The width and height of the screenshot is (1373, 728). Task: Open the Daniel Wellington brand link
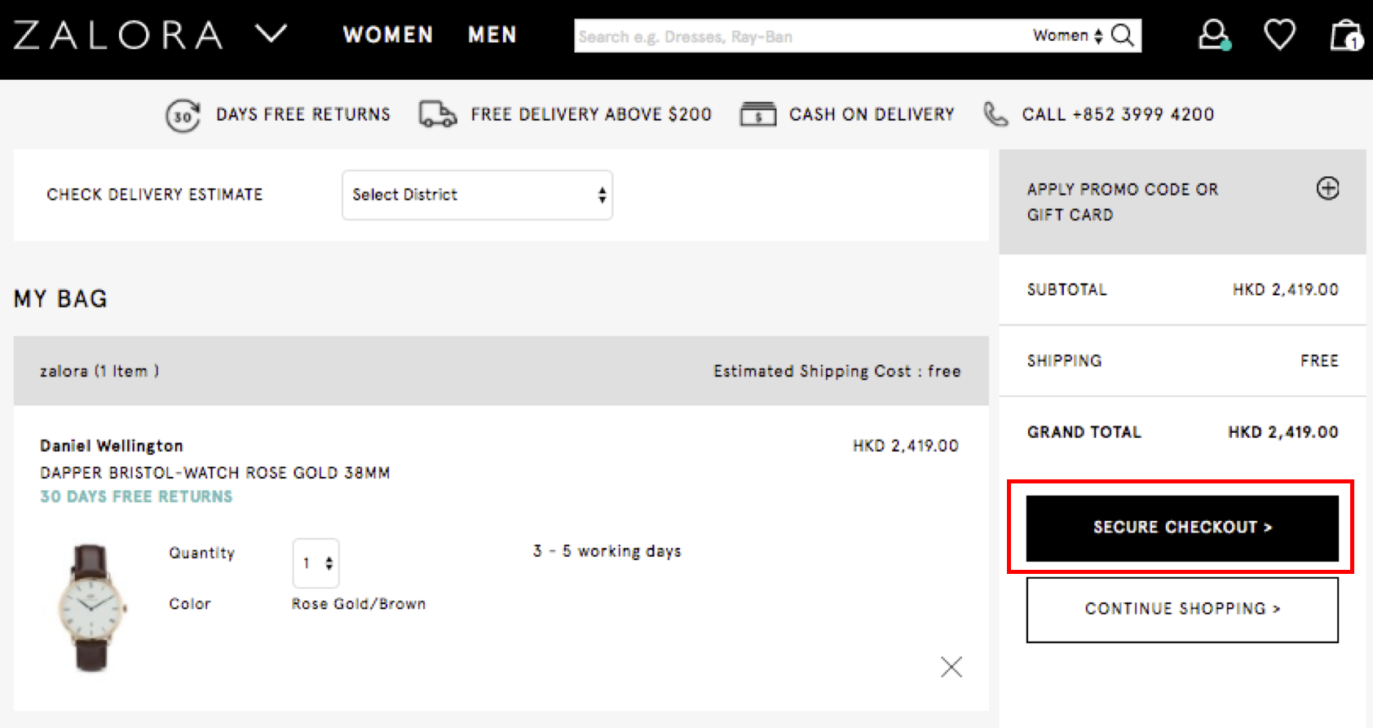tap(112, 446)
